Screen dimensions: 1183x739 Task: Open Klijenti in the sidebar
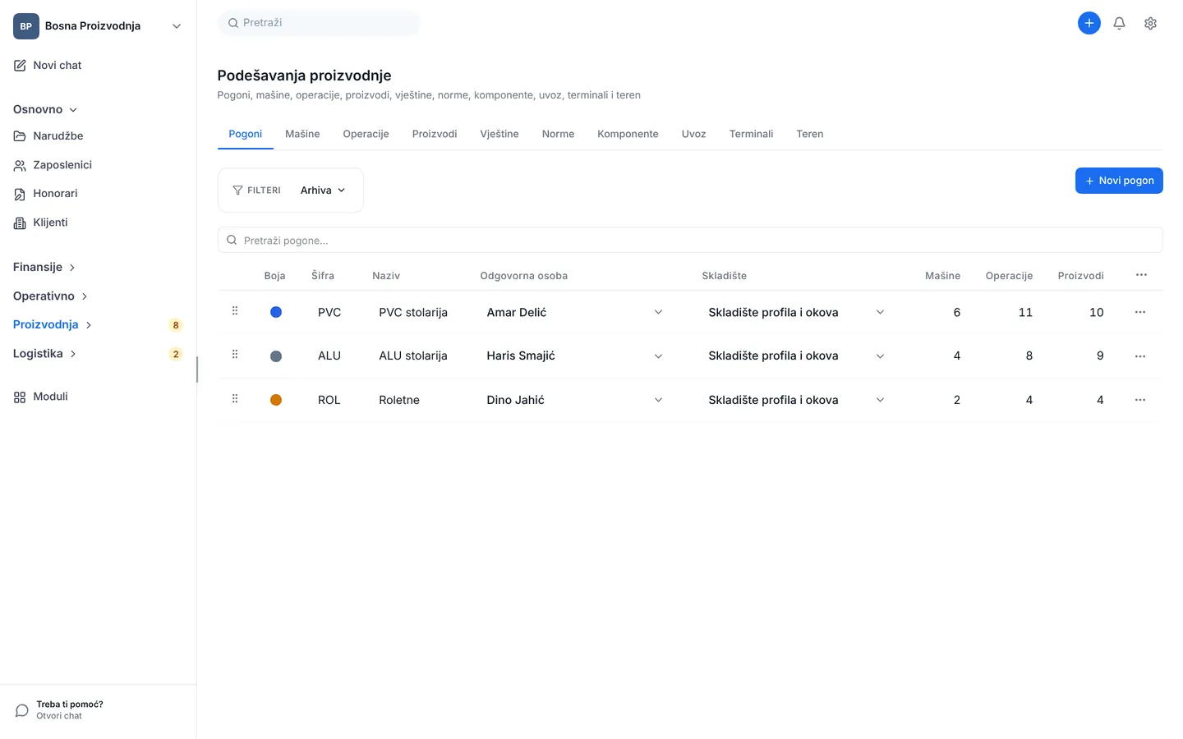(40, 223)
